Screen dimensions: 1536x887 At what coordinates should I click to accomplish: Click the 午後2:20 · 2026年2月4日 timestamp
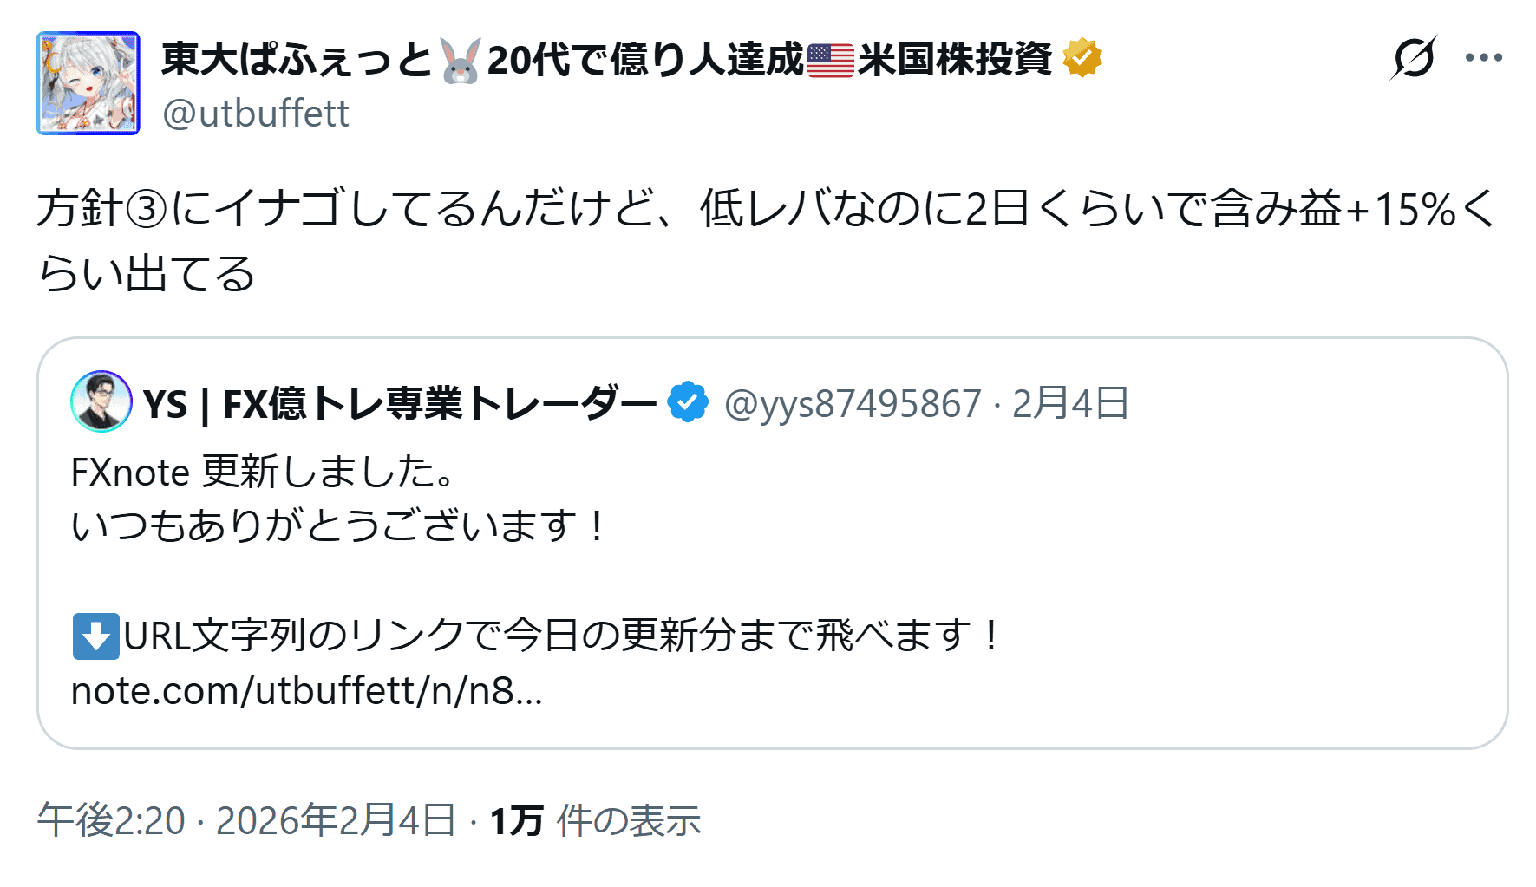tap(246, 820)
